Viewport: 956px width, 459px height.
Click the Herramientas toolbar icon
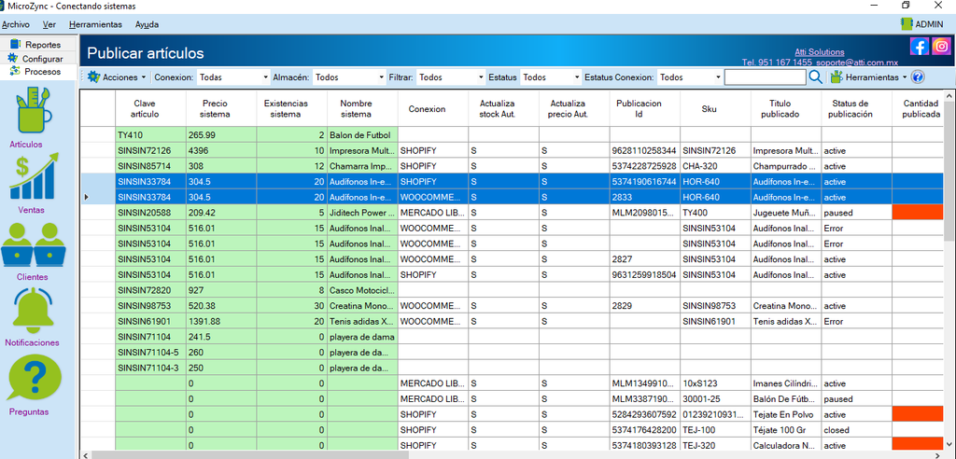[836, 77]
